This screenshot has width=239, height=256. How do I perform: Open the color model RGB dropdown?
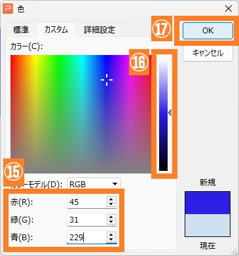(94, 184)
